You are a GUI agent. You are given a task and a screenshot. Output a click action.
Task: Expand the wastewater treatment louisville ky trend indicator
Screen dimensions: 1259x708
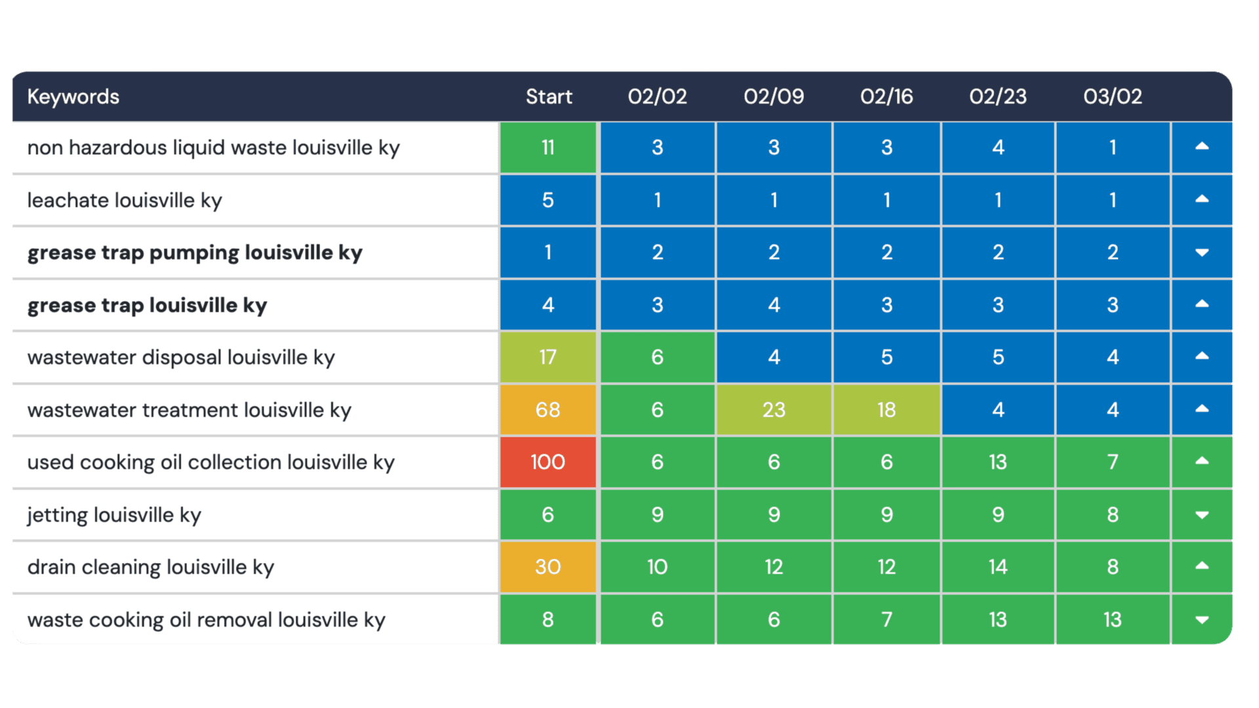click(x=1202, y=410)
